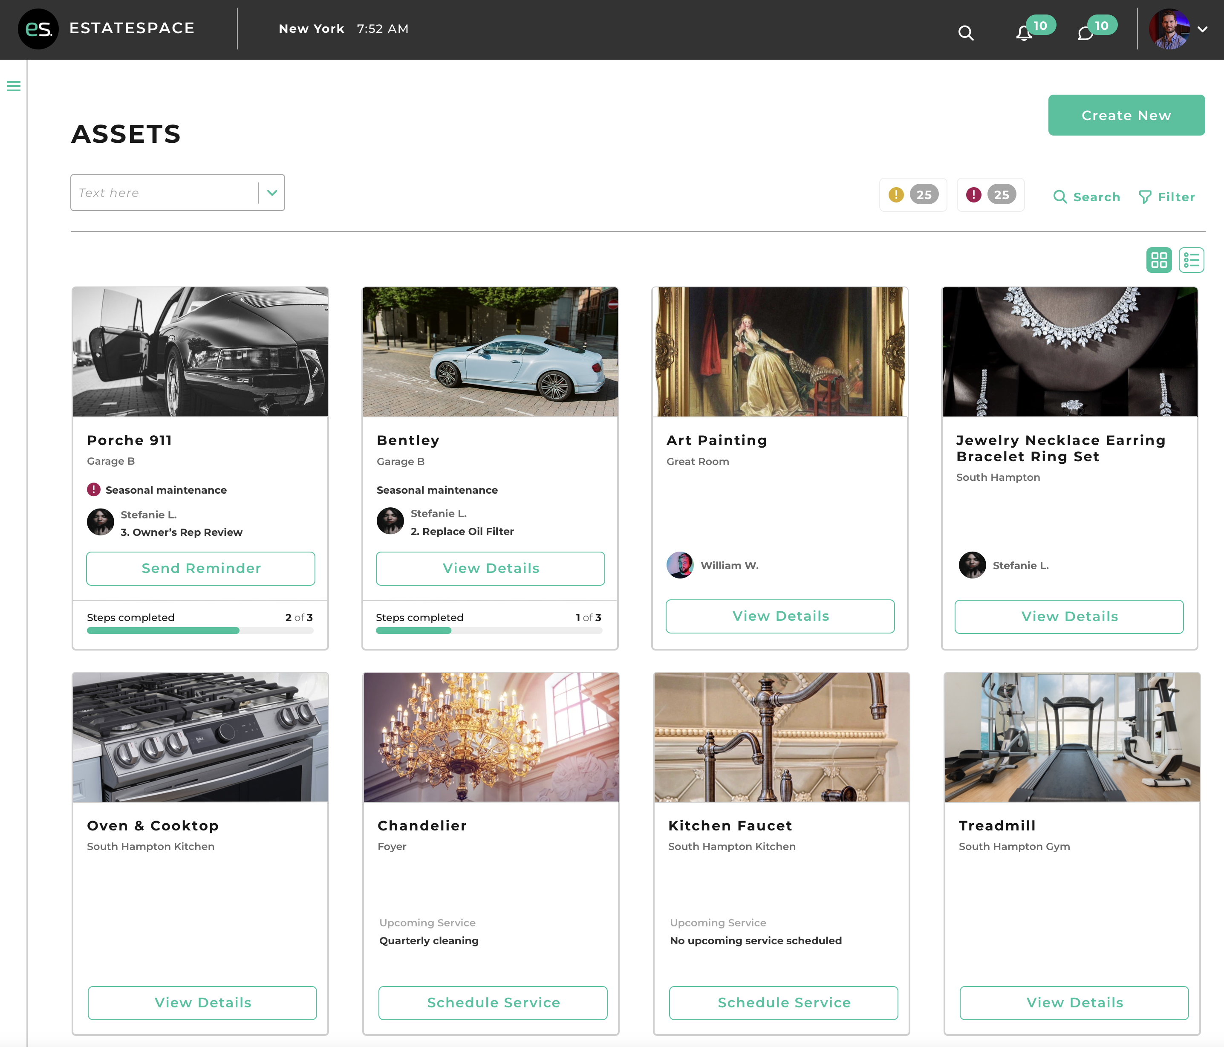
Task: Click Create New button
Action: (x=1126, y=115)
